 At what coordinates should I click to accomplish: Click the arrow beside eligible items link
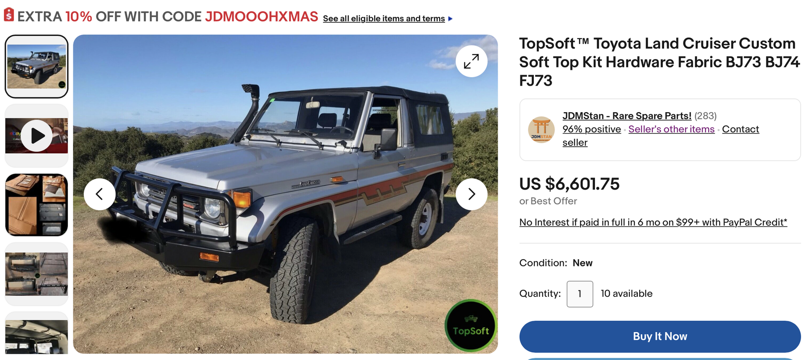(x=450, y=19)
